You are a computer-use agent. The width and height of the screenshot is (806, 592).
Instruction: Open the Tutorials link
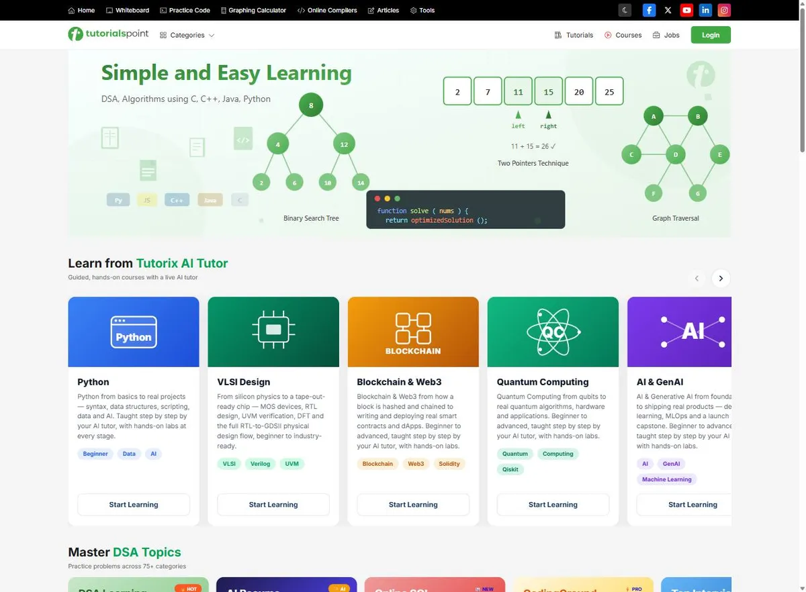(574, 35)
